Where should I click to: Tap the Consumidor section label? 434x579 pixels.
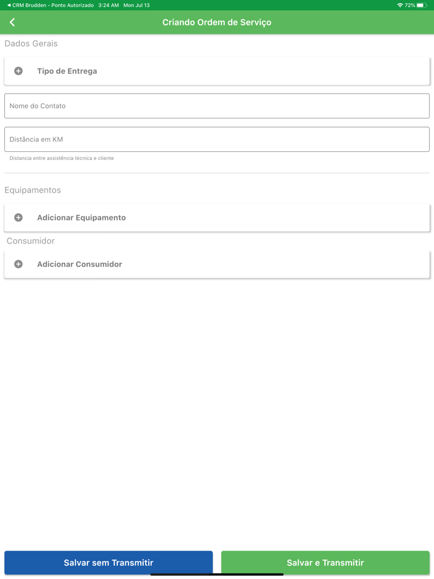click(29, 241)
